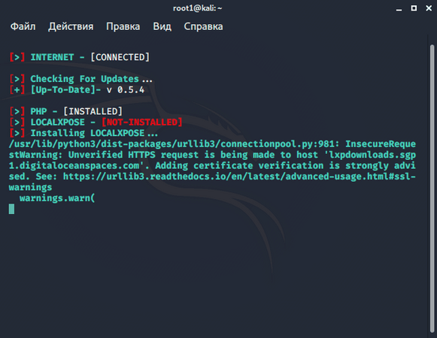Image resolution: width=437 pixels, height=338 pixels.
Task: Click the red NOT-INSTALLED status text
Action: (142, 122)
